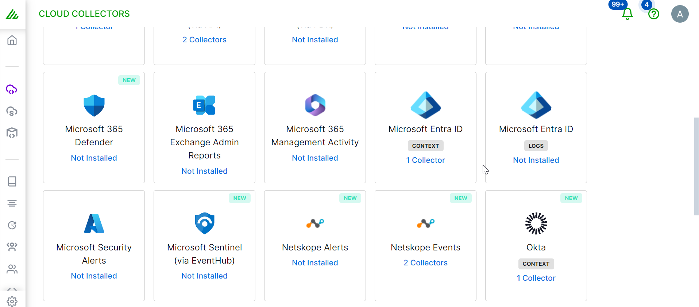Open the users sidebar icon
This screenshot has width=699, height=307.
click(x=12, y=269)
